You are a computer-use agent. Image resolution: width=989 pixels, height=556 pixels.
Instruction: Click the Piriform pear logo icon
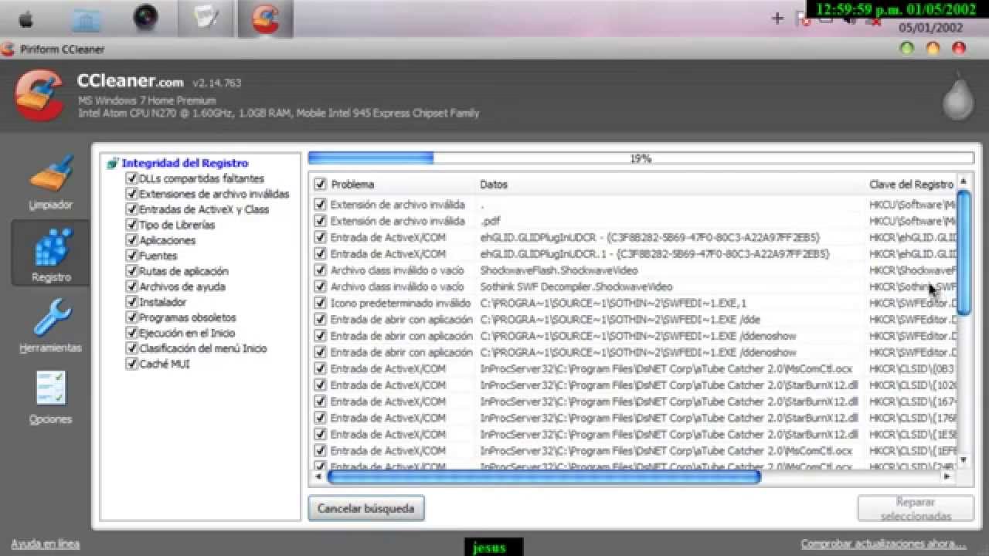[x=958, y=98]
